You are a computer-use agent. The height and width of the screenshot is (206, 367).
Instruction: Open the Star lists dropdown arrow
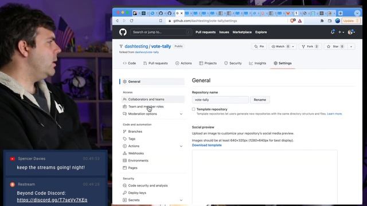351,46
